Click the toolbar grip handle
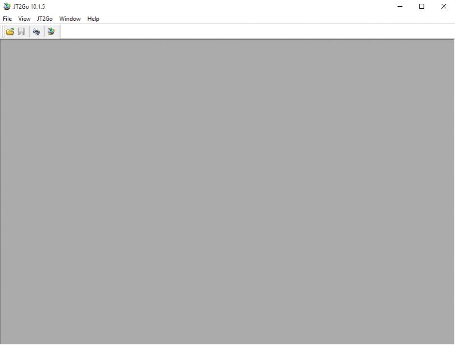 pos(3,31)
